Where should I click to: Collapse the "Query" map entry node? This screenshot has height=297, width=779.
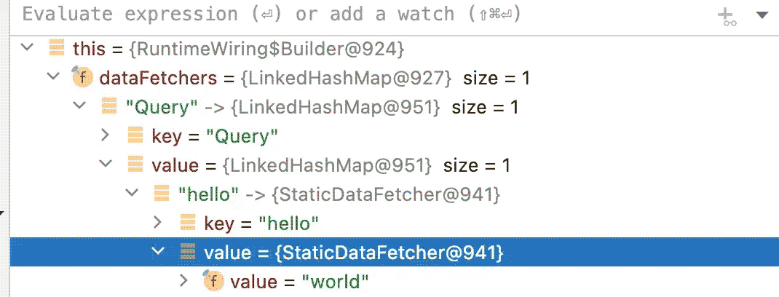coord(79,106)
